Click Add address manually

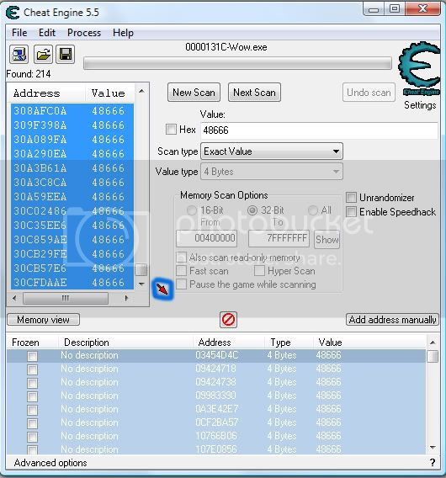pos(392,320)
